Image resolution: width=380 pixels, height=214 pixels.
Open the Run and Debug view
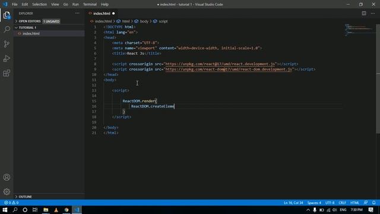tap(7, 58)
